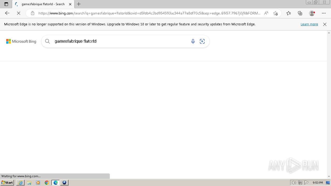Click the address bar URL

[x=149, y=13]
